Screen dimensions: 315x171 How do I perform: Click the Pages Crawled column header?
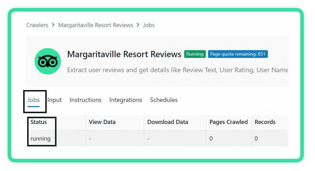228,122
